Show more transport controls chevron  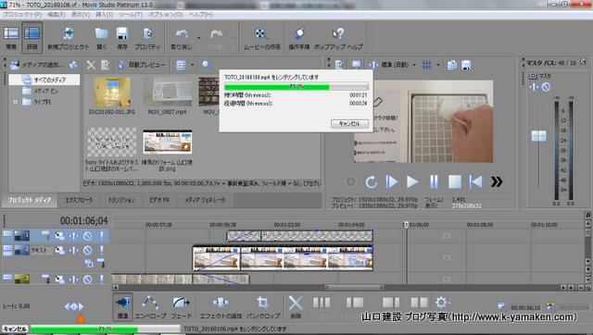point(497,182)
